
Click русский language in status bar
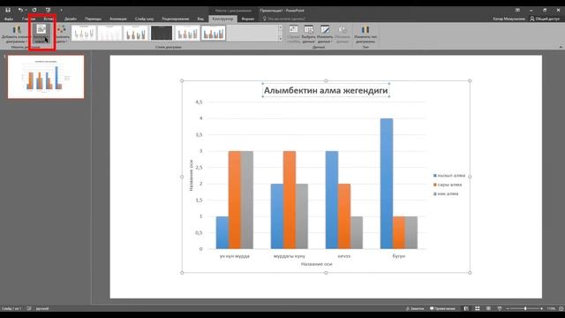(42, 308)
